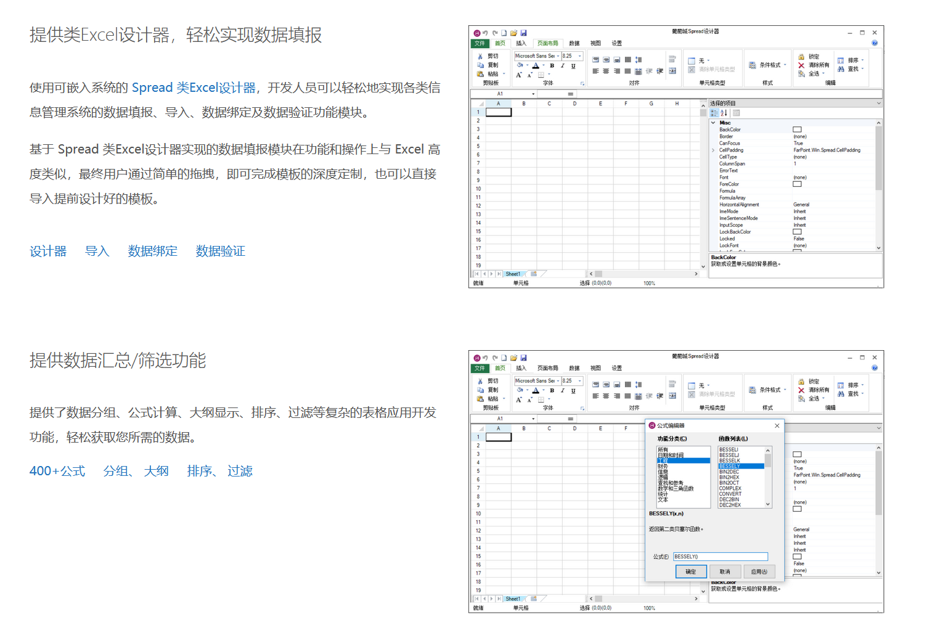Click 应用(A) button in formula editor dialog
The width and height of the screenshot is (927, 630).
pyautogui.click(x=759, y=571)
